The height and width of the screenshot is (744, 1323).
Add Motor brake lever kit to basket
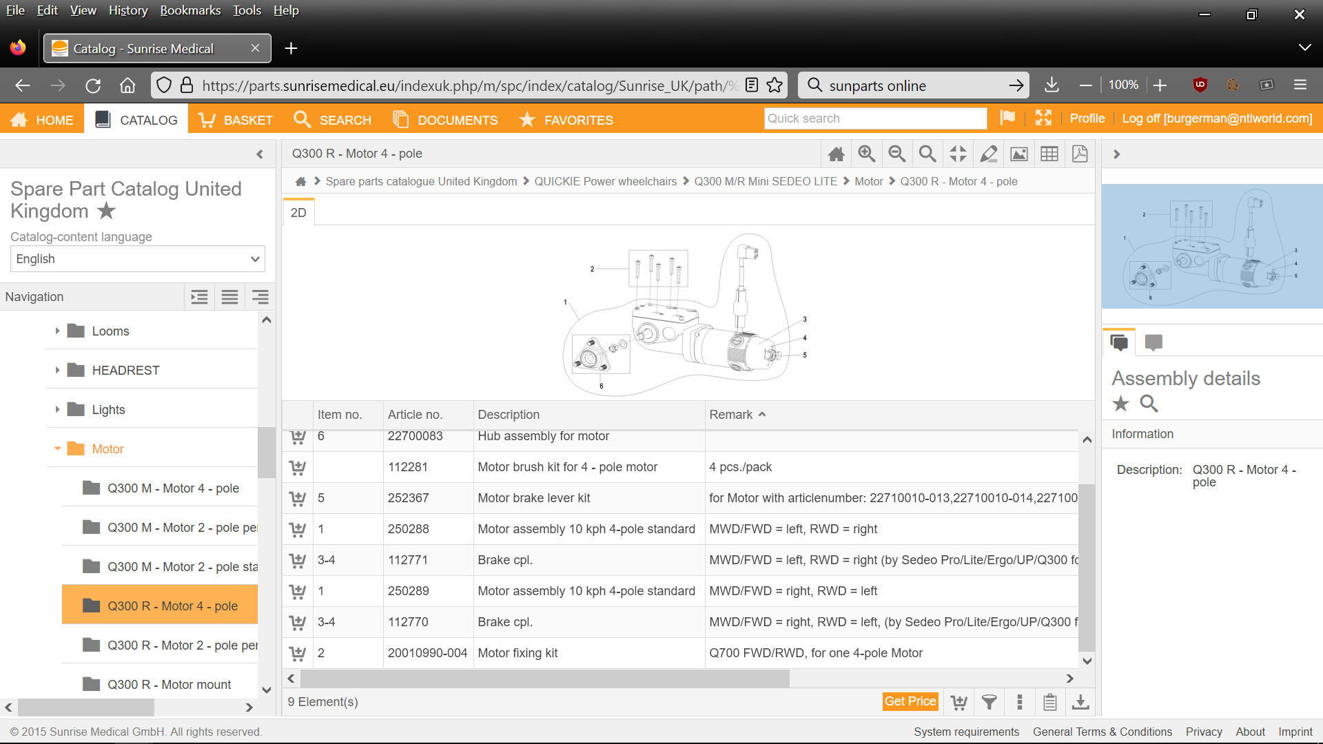coord(298,498)
